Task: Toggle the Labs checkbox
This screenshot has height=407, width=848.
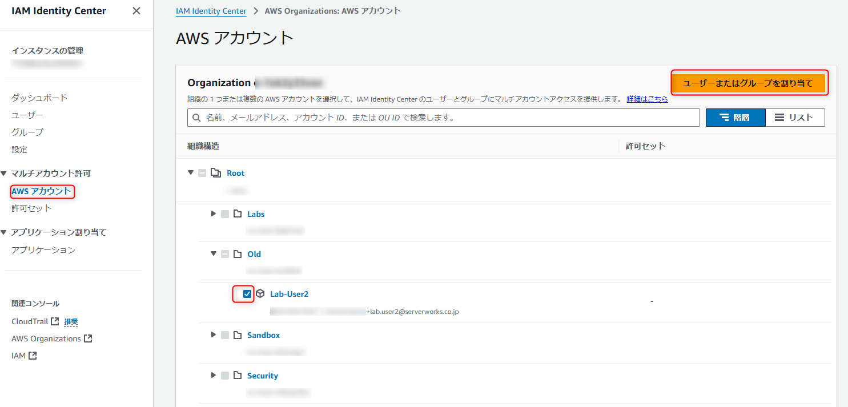Action: pyautogui.click(x=225, y=214)
